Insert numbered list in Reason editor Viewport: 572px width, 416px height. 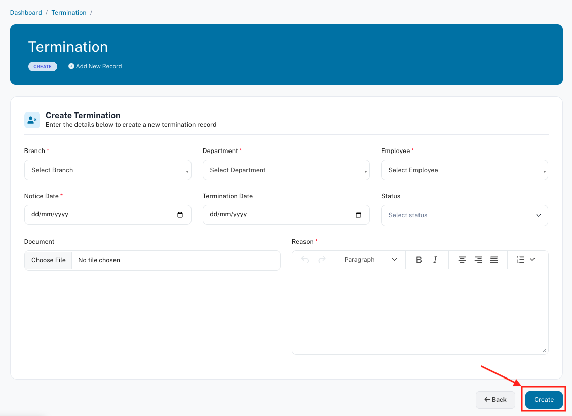(x=520, y=260)
